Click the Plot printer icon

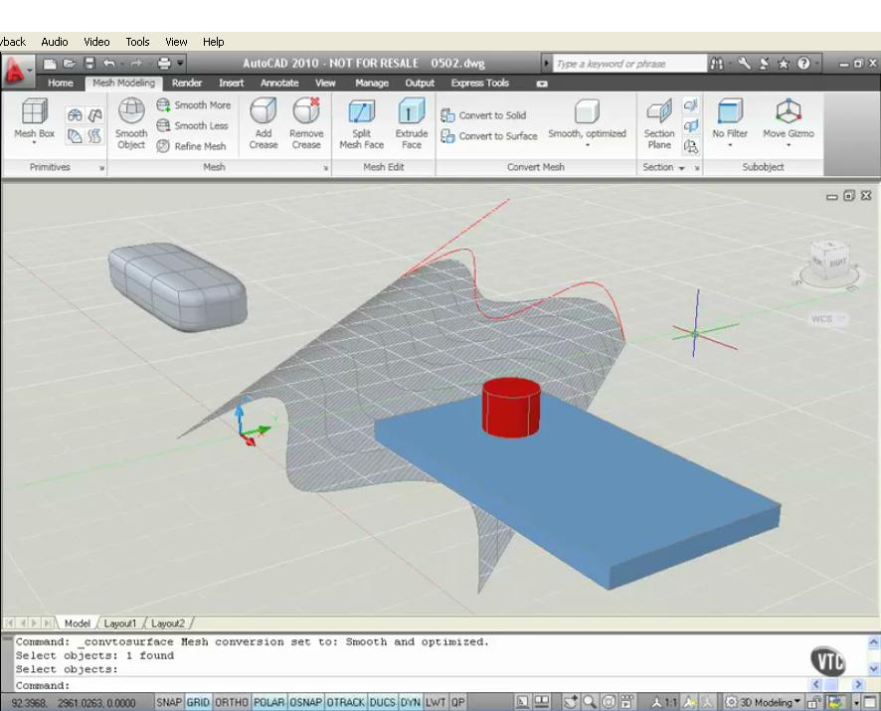[x=163, y=64]
